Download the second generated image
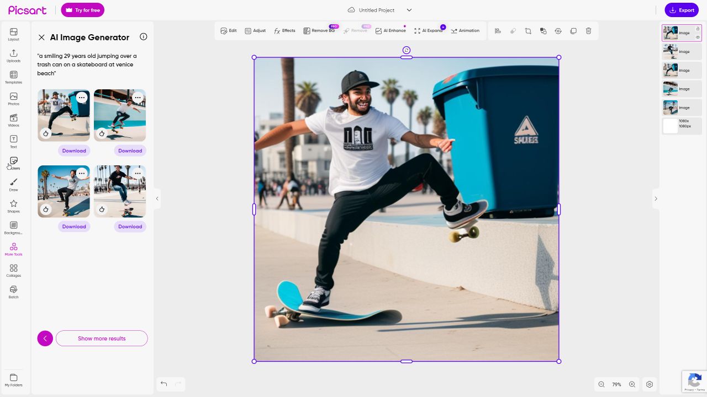The width and height of the screenshot is (707, 397). [x=130, y=151]
